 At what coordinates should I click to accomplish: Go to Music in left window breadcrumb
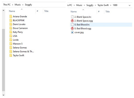tap(18, 5)
